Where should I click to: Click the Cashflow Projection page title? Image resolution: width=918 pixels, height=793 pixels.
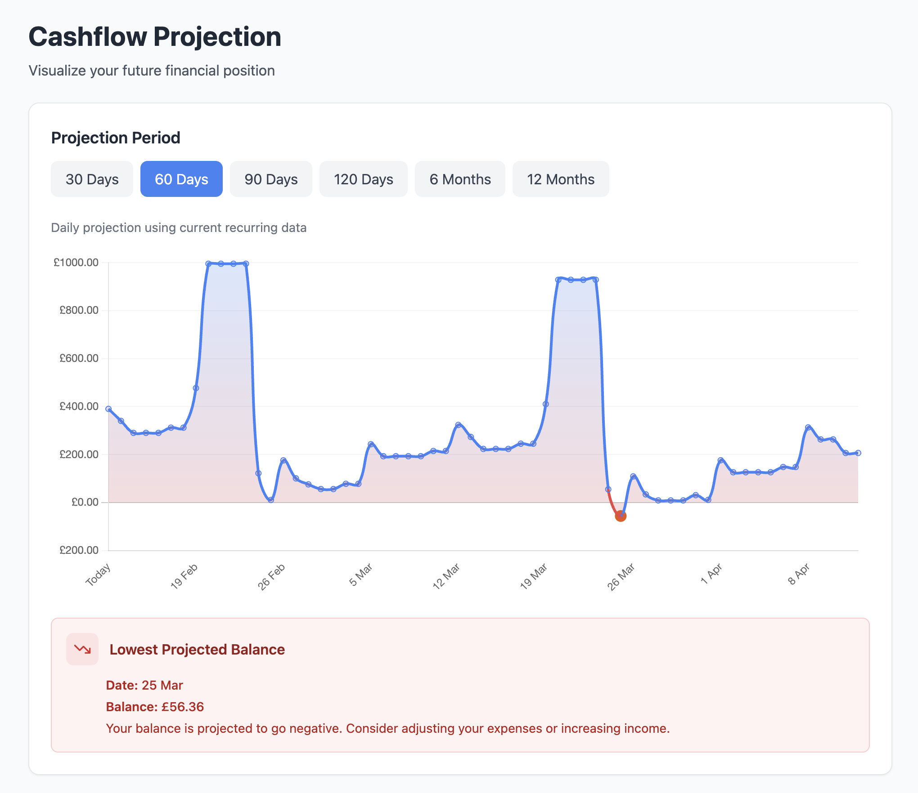point(155,36)
